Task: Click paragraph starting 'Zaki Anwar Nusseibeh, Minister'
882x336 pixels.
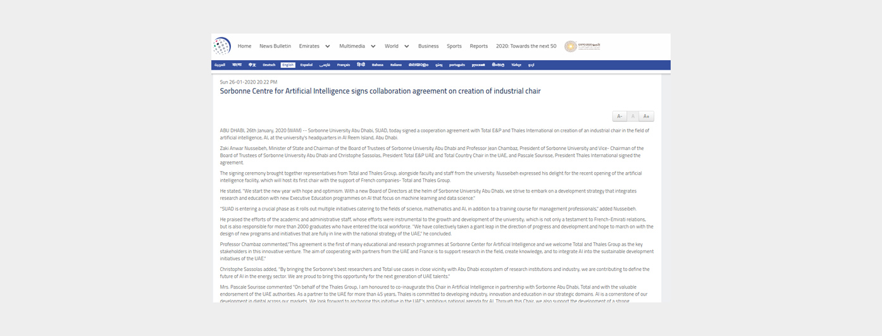Action: (432, 155)
